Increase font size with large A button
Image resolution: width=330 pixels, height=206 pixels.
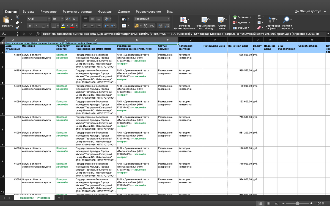coord(68,19)
